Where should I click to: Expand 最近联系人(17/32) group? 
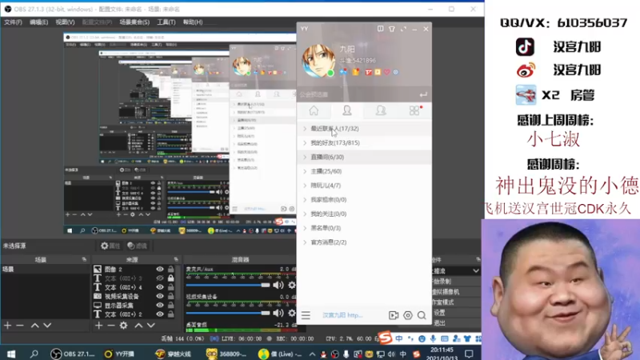(364, 129)
